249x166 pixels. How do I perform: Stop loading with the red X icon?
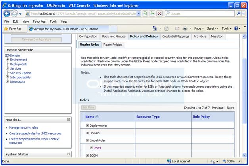159,13
